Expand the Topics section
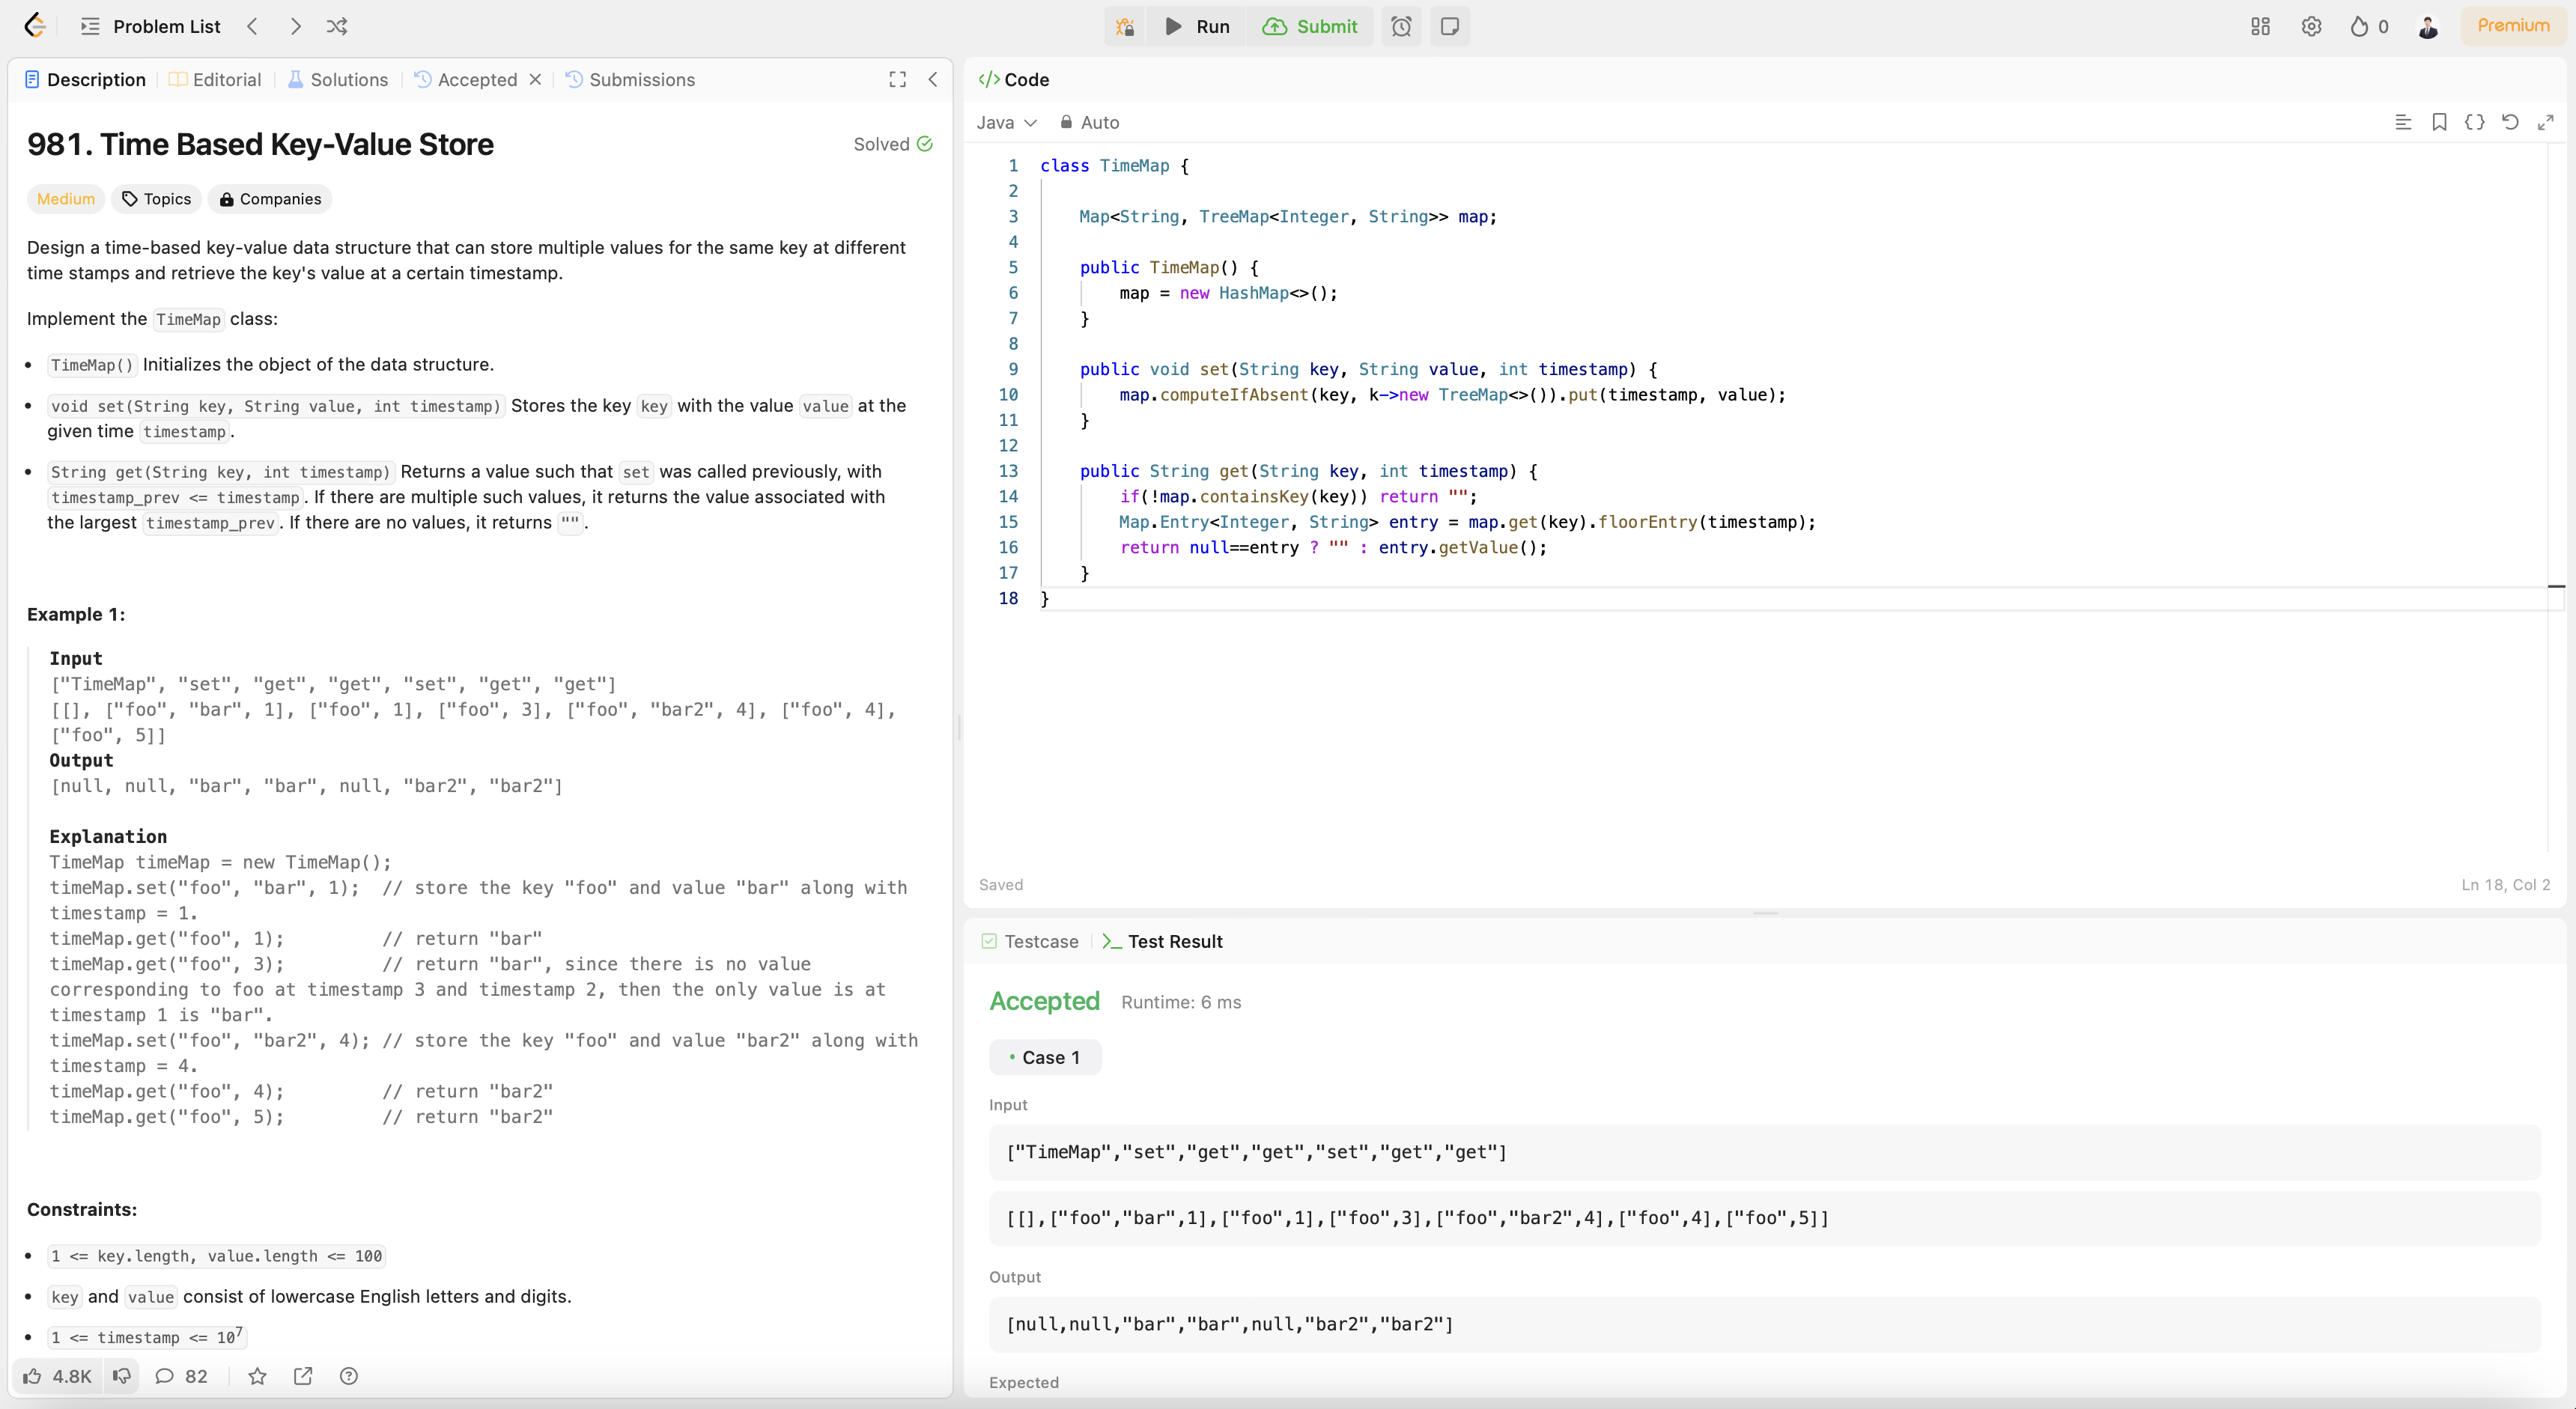The height and width of the screenshot is (1409, 2576). (156, 199)
